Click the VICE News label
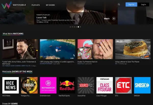Viewport: 153px width, 105px height. (x=6, y=96)
